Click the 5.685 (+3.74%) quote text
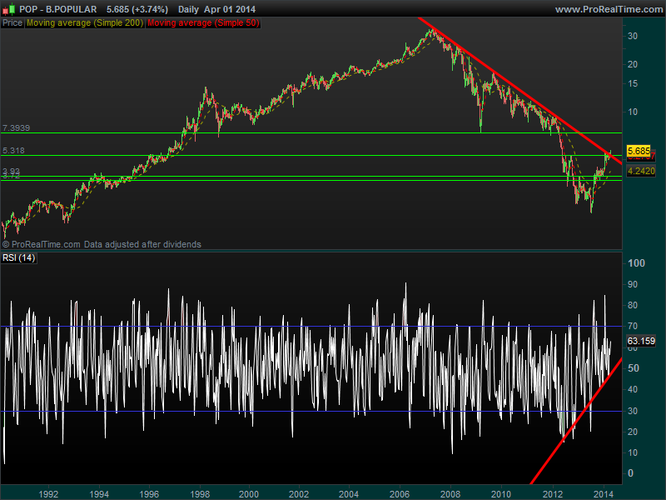 click(x=137, y=9)
